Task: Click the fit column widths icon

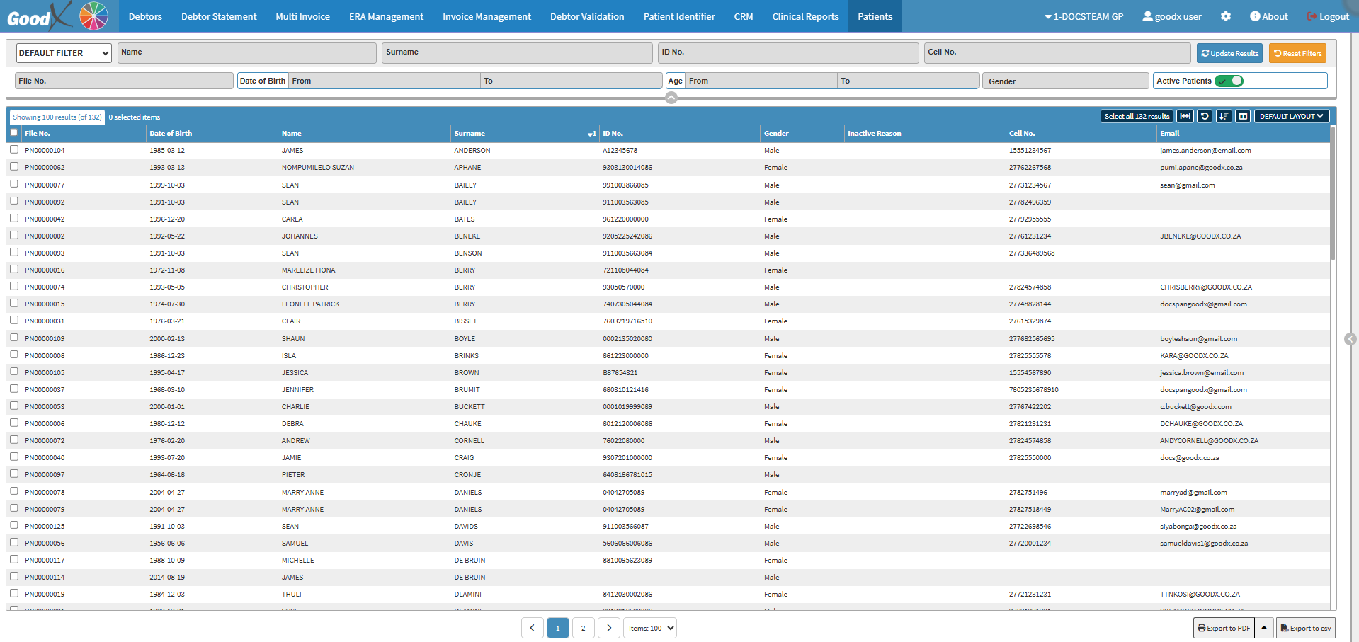Action: click(x=1185, y=116)
